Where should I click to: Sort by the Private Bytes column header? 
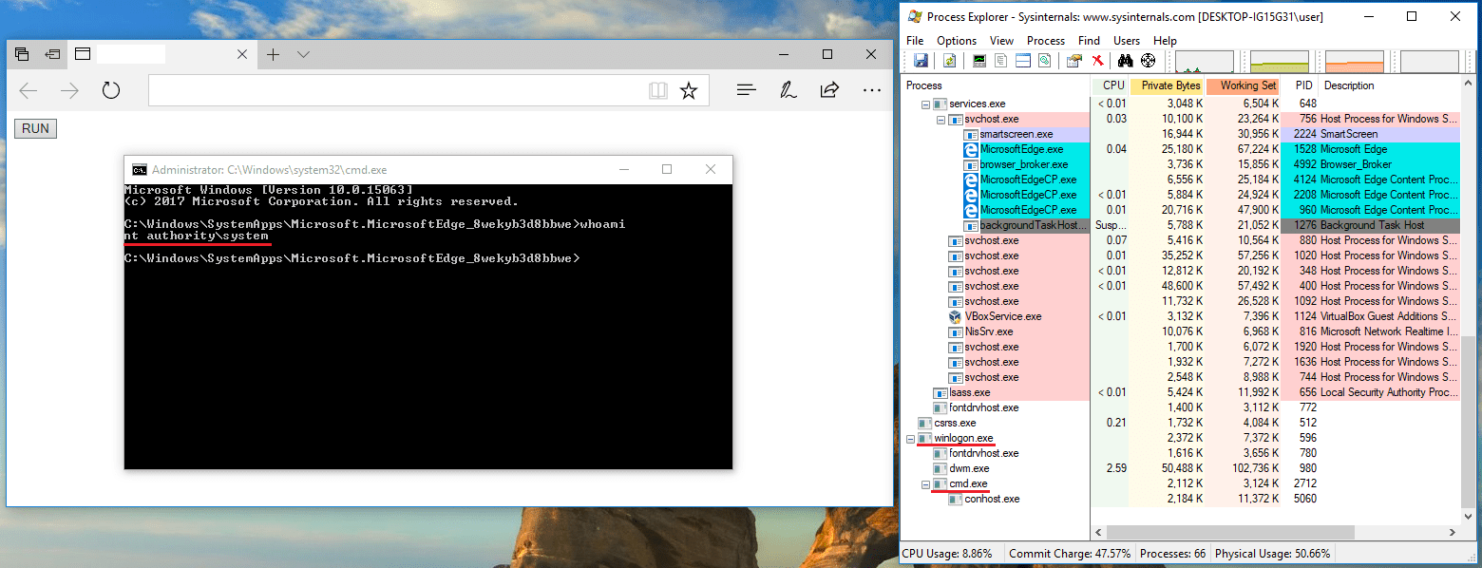[1170, 85]
